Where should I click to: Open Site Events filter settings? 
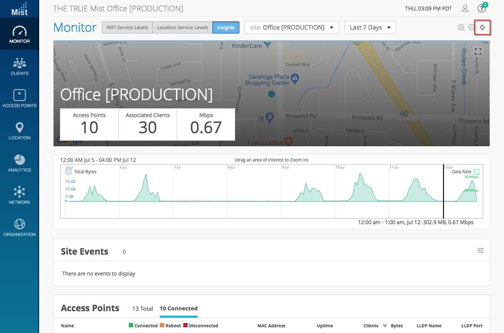point(480,250)
